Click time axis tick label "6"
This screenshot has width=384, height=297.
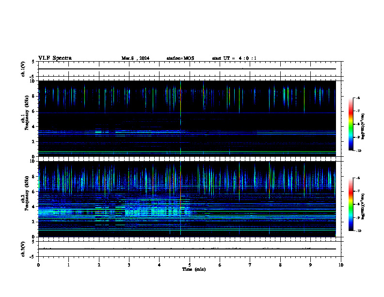pos(220,265)
